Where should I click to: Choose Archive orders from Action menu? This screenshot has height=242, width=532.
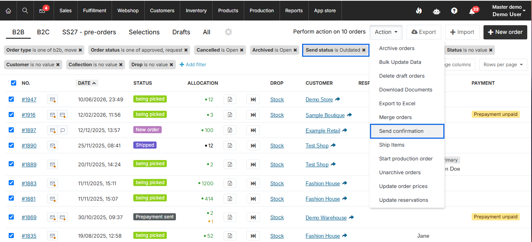[x=407, y=48]
